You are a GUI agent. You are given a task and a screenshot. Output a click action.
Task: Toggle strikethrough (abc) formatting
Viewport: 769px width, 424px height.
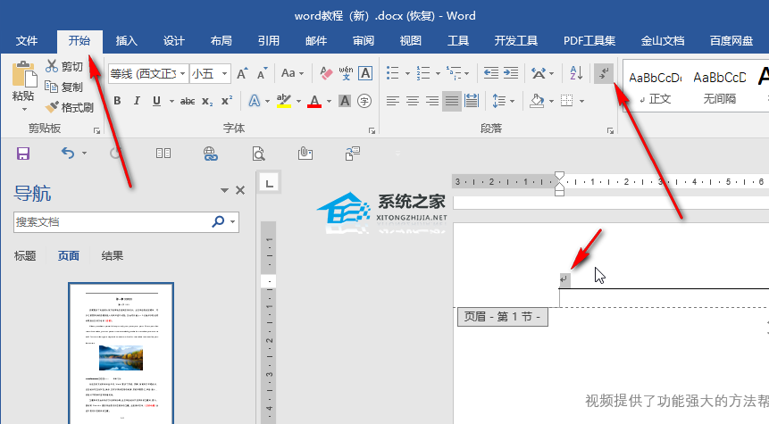tap(188, 102)
